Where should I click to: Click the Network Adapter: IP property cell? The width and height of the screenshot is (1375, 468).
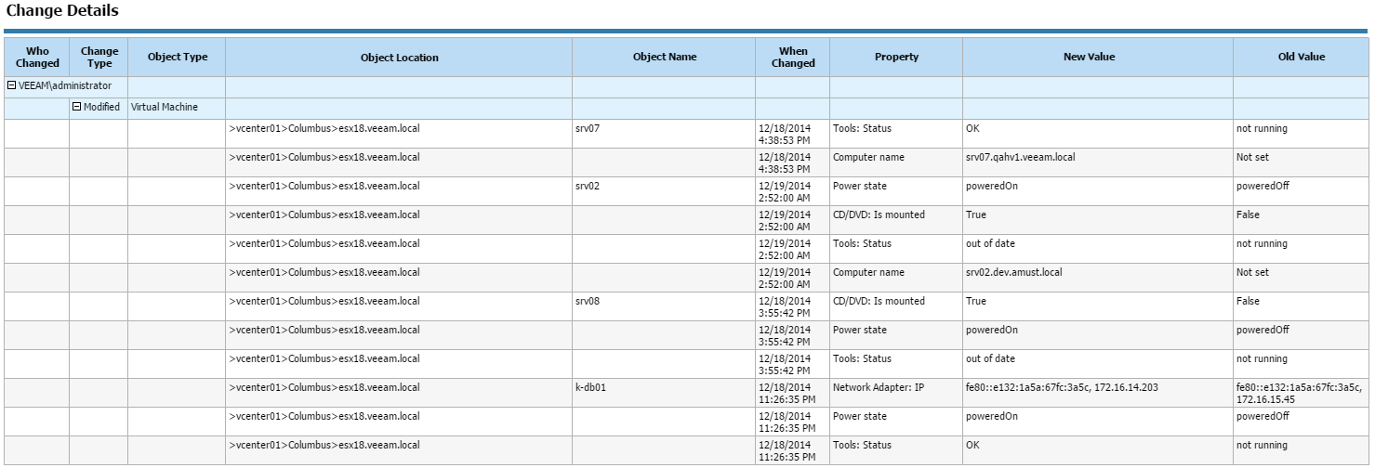tap(878, 388)
